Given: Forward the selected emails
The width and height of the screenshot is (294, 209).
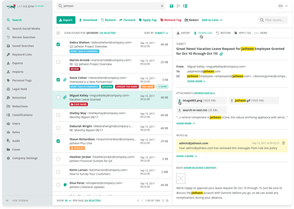Looking at the screenshot, I should pos(127,20).
